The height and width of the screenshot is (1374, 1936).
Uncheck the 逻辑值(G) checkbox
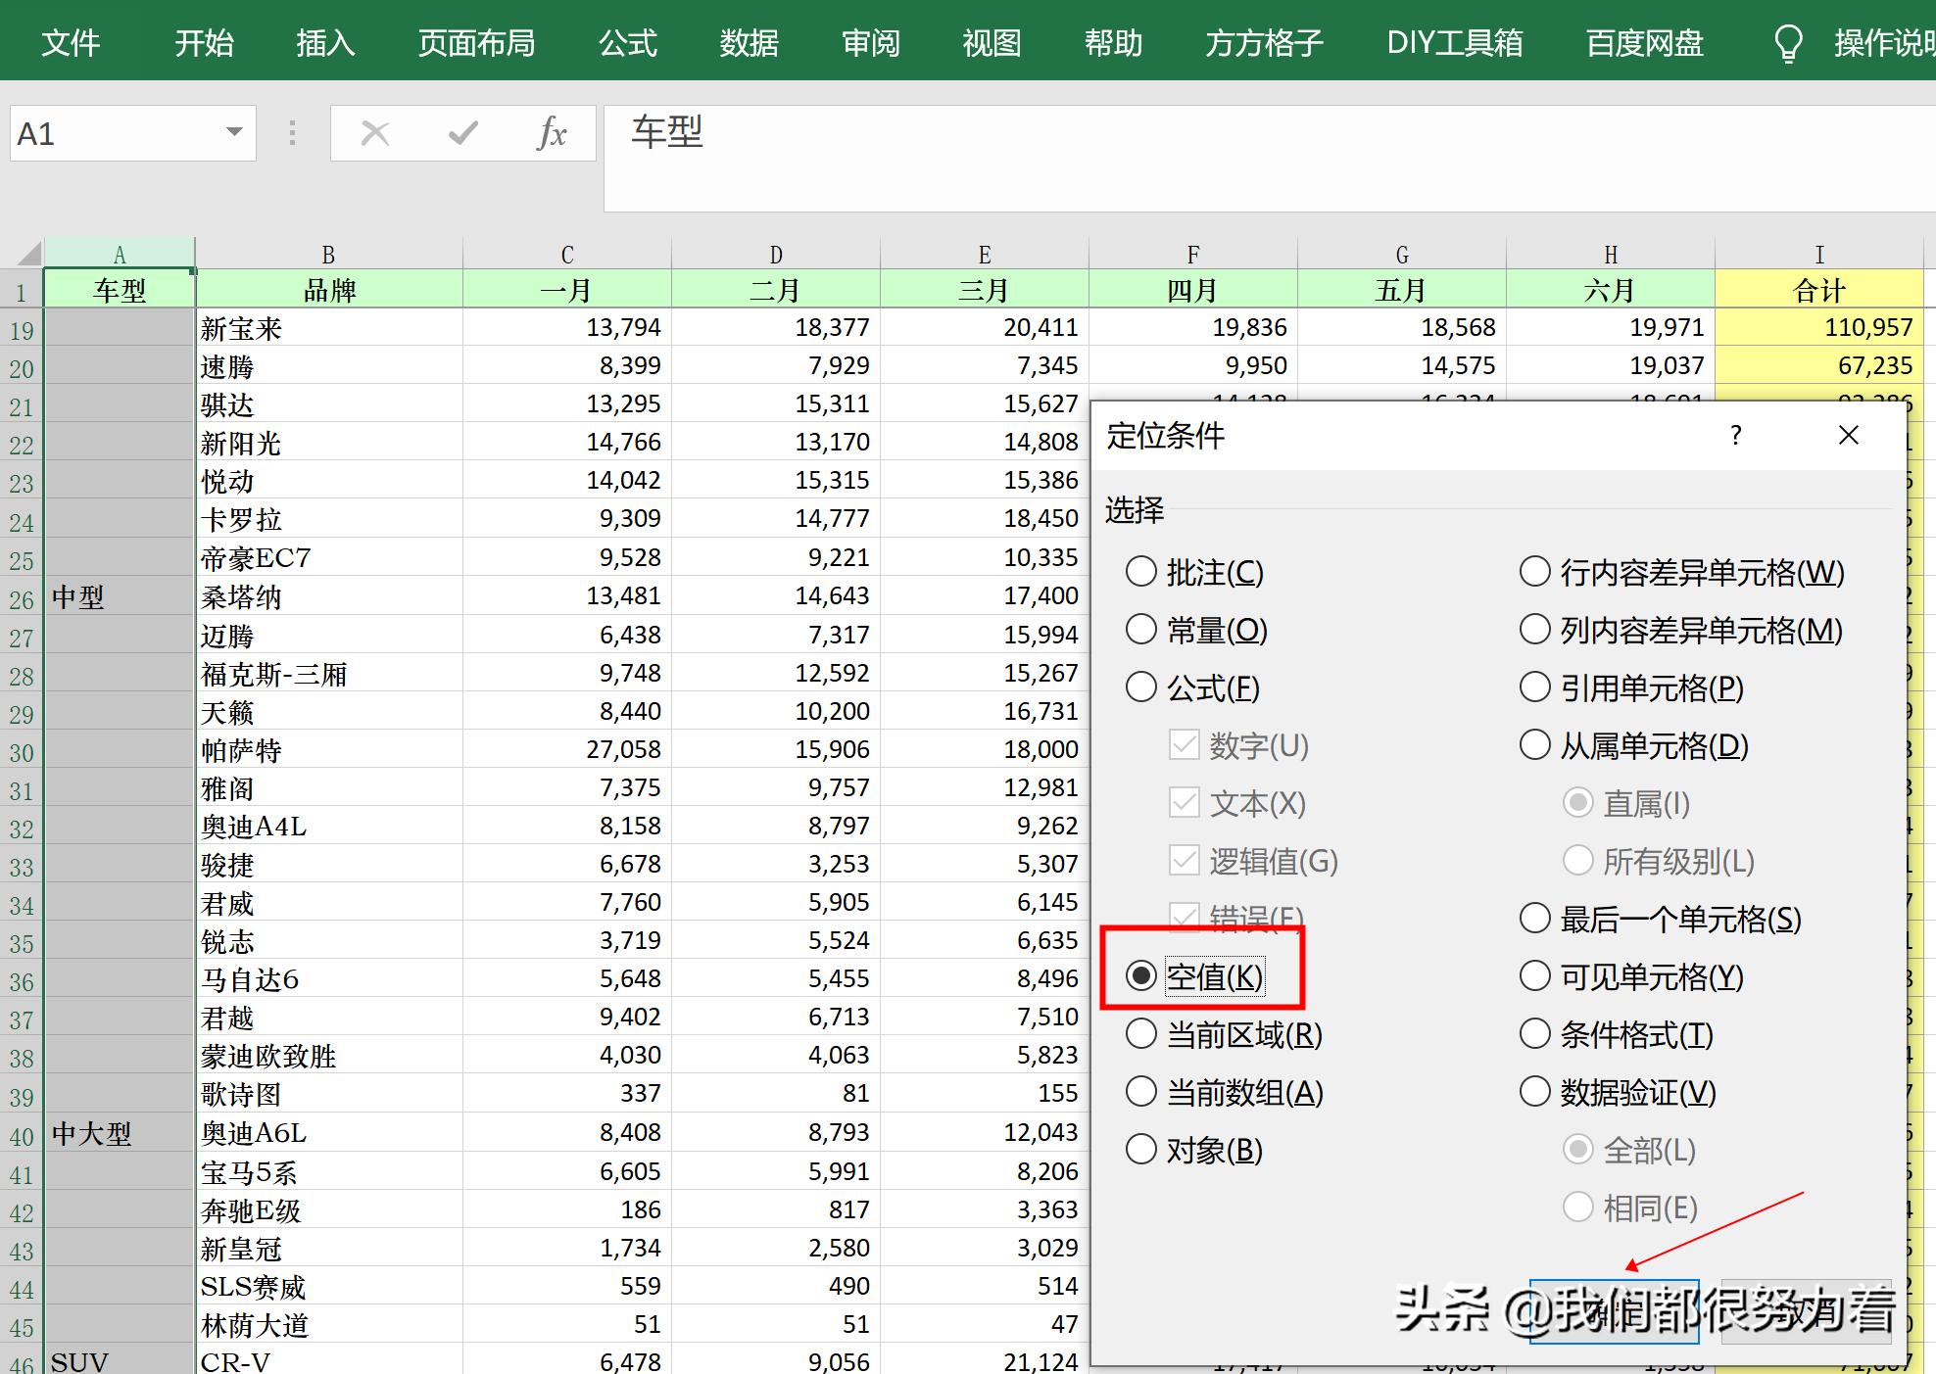[x=1183, y=861]
